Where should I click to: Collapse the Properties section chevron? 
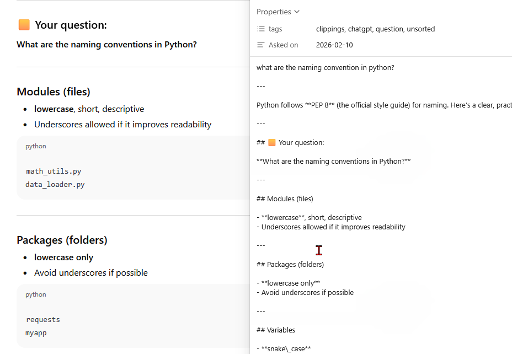point(297,12)
